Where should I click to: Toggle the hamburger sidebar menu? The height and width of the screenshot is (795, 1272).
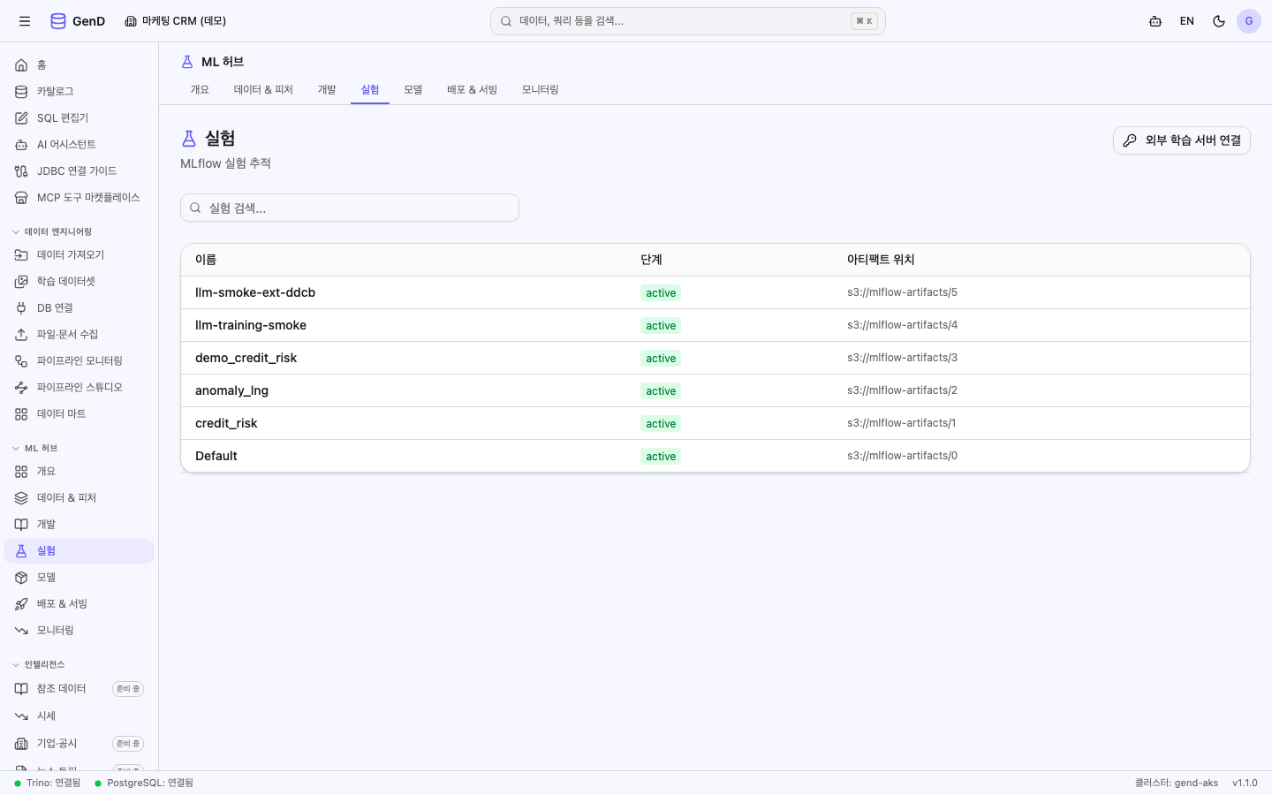pyautogui.click(x=25, y=21)
